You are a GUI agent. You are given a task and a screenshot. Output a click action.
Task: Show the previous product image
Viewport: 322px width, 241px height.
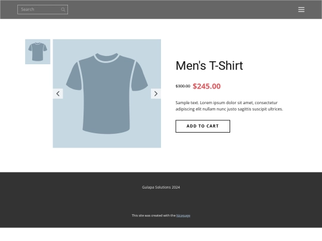pos(58,93)
